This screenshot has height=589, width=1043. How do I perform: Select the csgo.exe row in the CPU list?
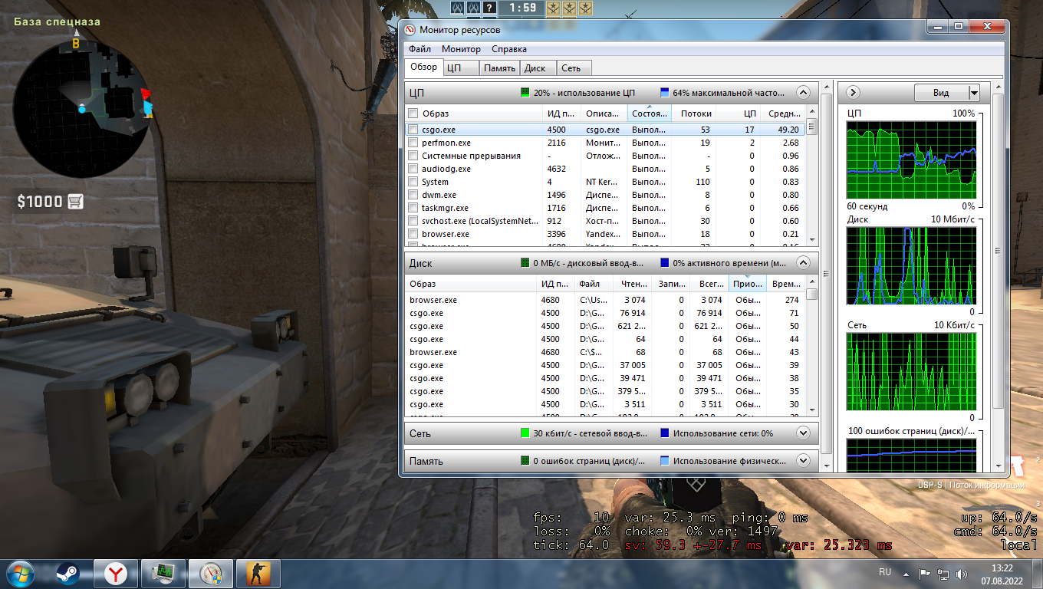coord(606,130)
